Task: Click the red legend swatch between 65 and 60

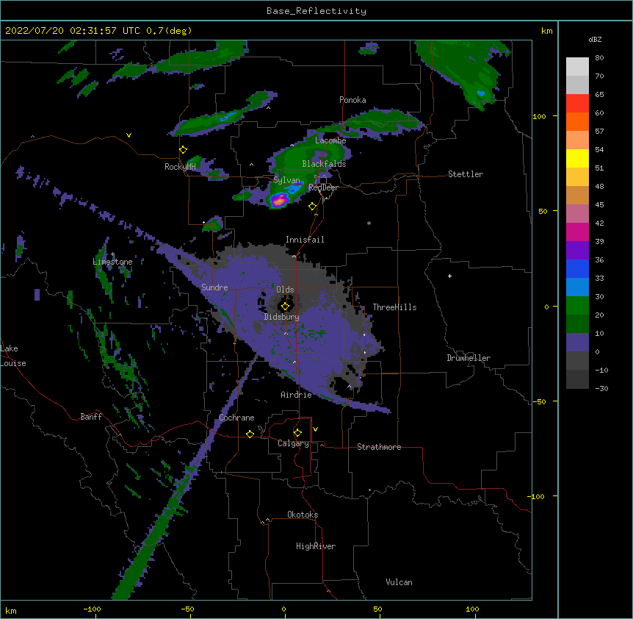Action: coord(577,104)
